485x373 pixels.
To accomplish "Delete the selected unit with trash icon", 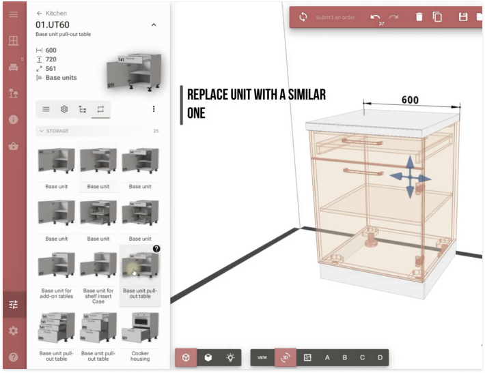I will point(419,17).
